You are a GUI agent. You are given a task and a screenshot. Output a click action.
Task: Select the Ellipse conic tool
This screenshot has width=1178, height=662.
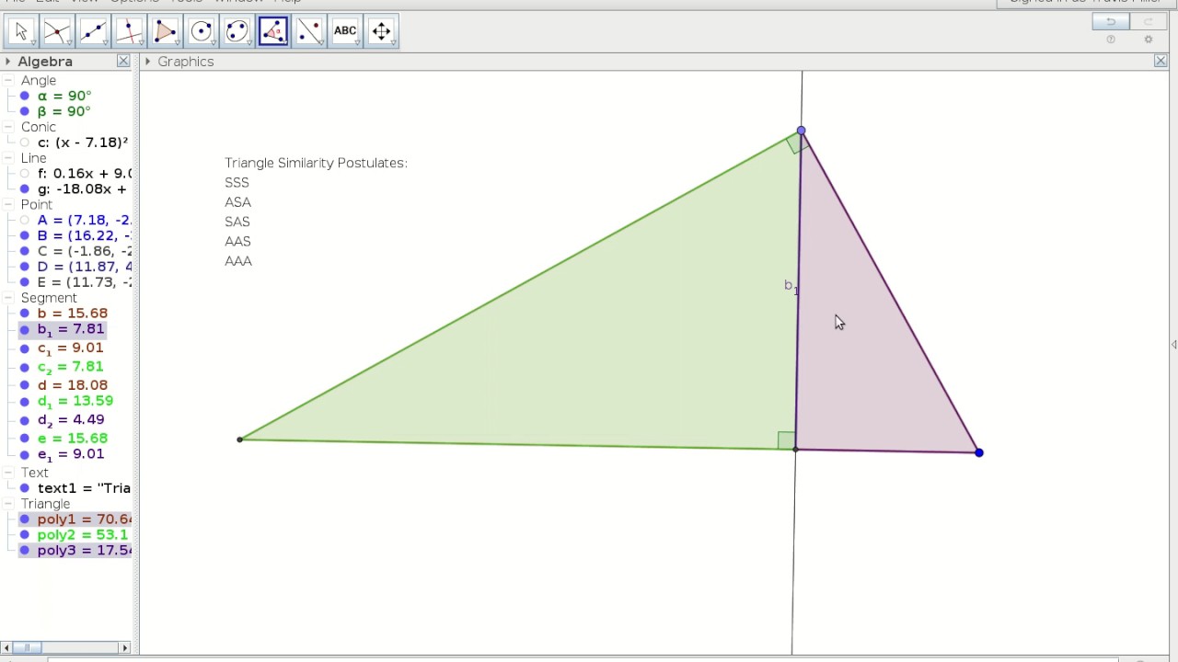[x=237, y=31]
